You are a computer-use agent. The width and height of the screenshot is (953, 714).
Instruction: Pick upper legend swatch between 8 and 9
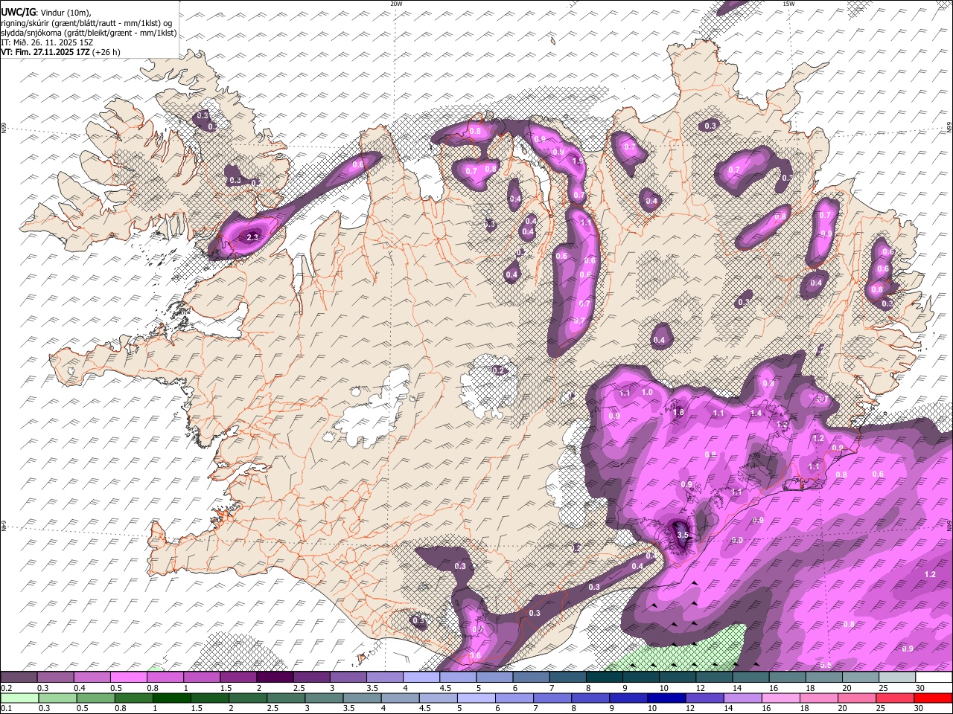coord(605,677)
